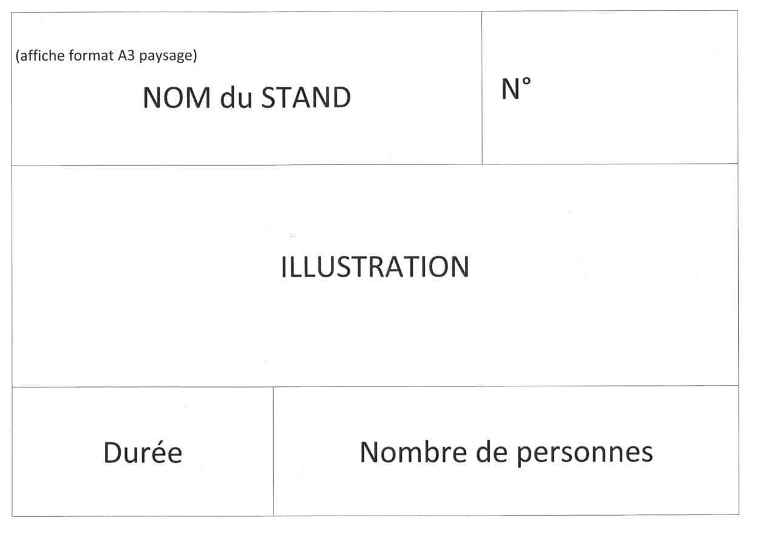Select the word personnes
This screenshot has width=777, height=549.
[x=585, y=454]
